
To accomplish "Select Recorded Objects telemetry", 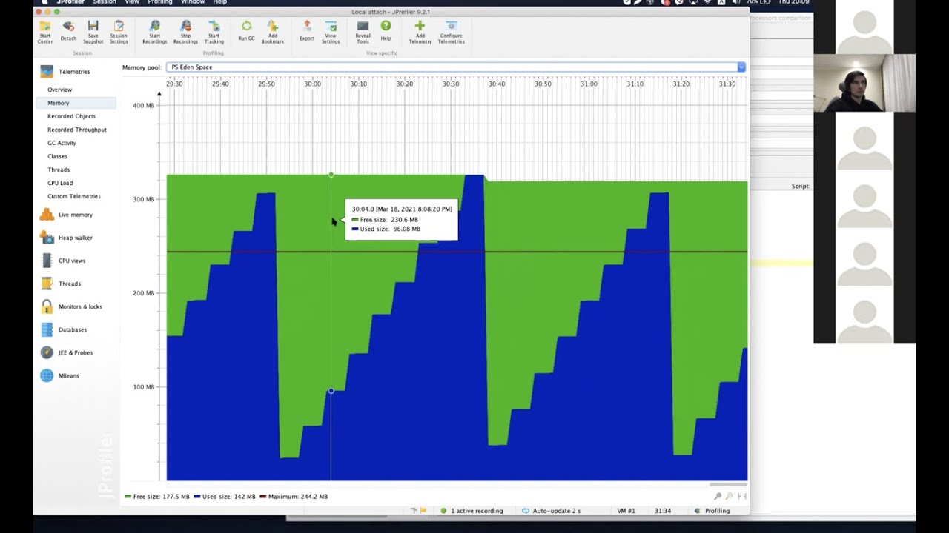I will coord(71,116).
